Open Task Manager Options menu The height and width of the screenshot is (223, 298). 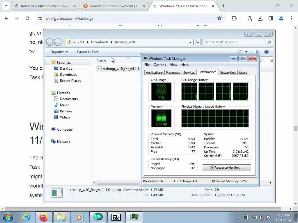160,65
